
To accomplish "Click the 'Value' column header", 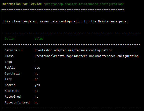I will click(39, 39).
